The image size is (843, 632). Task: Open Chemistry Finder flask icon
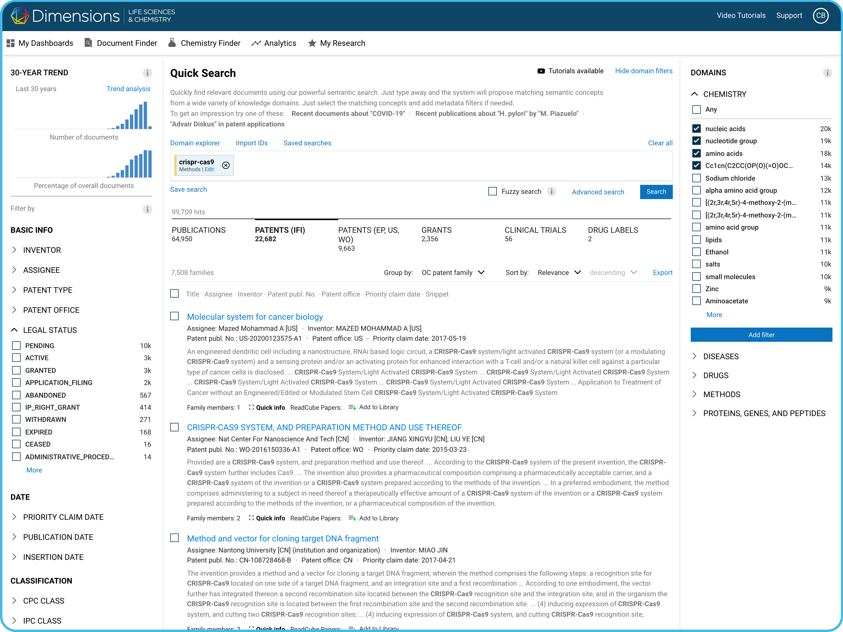tap(172, 43)
